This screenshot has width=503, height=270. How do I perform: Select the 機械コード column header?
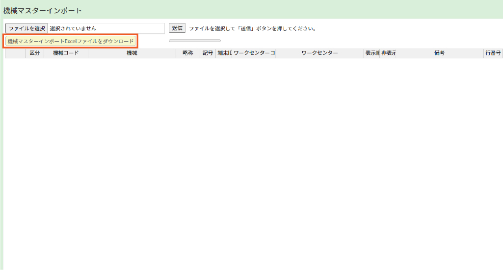tap(66, 53)
